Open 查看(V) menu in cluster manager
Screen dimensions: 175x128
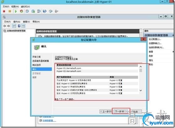(x=26, y=22)
